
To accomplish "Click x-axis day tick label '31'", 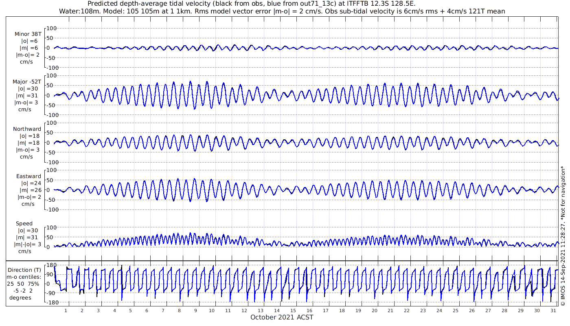I will tap(553, 311).
